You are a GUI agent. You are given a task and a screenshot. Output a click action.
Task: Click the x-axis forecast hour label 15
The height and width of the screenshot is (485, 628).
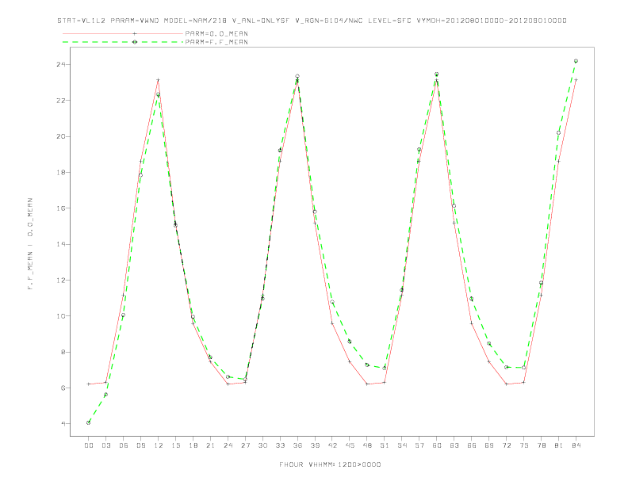tap(175, 445)
